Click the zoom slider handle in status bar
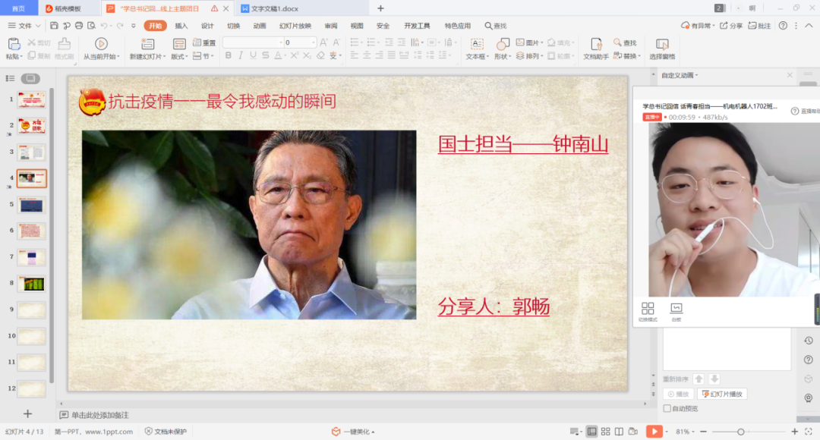The image size is (820, 440). [x=740, y=432]
